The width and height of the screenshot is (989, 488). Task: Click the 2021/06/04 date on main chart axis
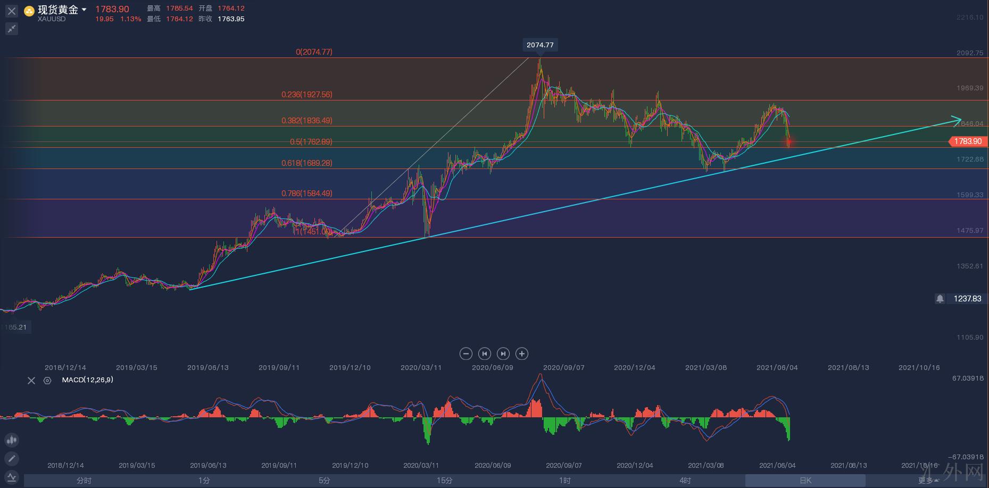(x=777, y=367)
